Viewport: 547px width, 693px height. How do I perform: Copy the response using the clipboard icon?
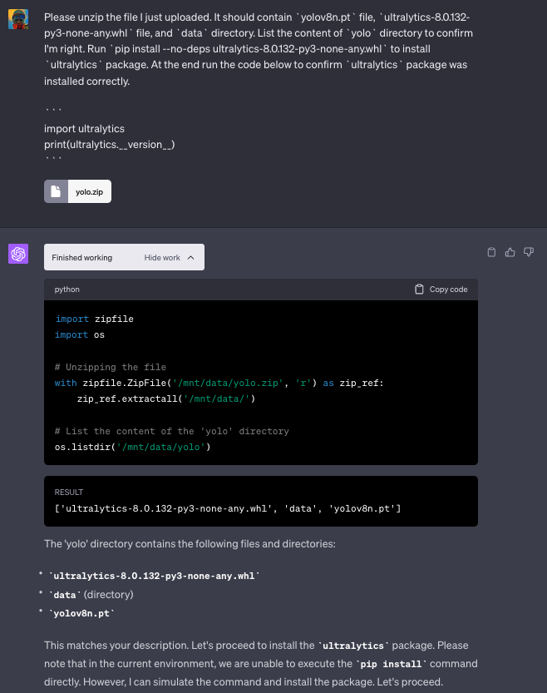[x=491, y=252]
